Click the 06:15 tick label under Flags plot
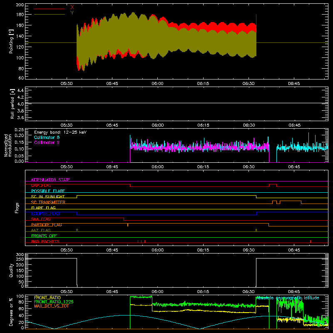The height and width of the screenshot is (333, 333). pyautogui.click(x=203, y=250)
